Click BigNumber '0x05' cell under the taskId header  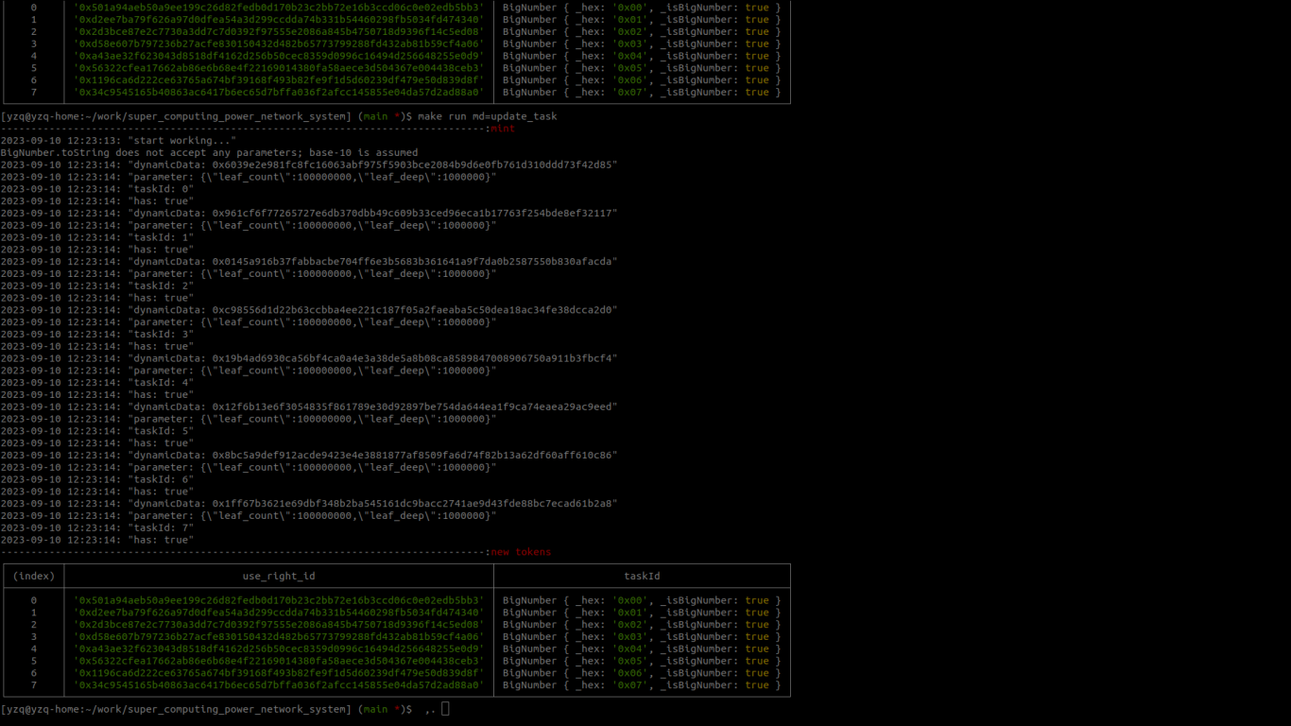point(642,661)
